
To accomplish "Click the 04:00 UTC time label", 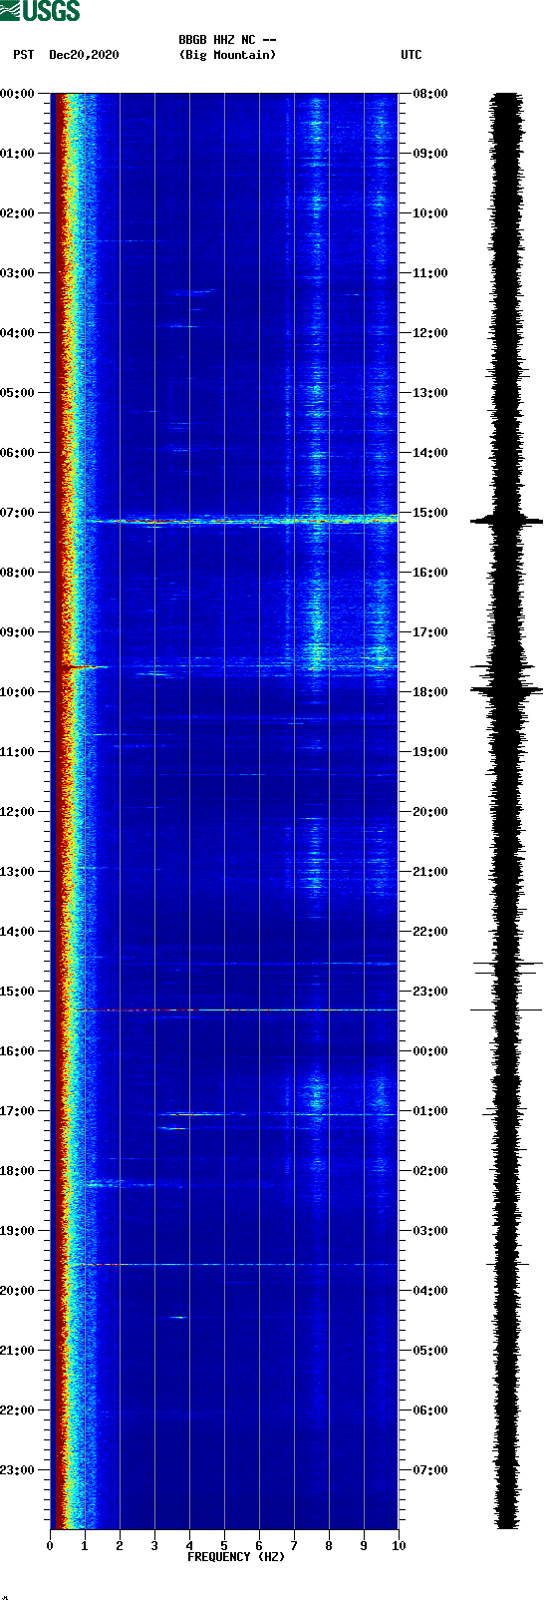I will tap(430, 1290).
